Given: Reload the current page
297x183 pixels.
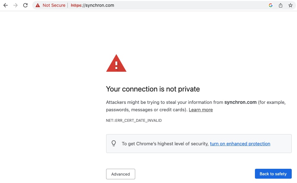Looking at the screenshot, I should 25,5.
